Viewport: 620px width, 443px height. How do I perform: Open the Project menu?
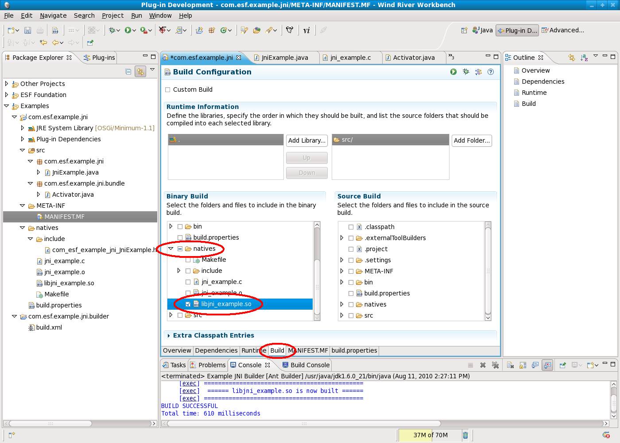(112, 16)
